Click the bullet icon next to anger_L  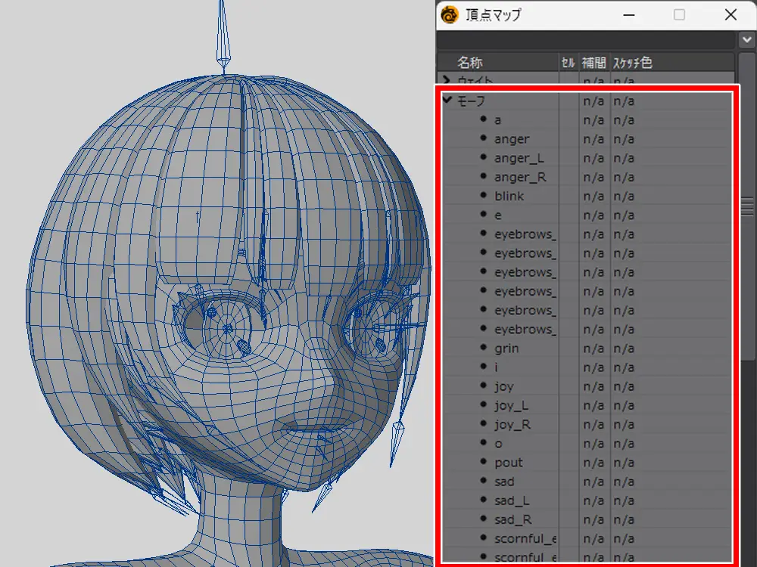(483, 158)
